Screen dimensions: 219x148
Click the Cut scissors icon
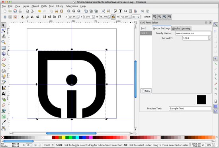tap(57, 11)
